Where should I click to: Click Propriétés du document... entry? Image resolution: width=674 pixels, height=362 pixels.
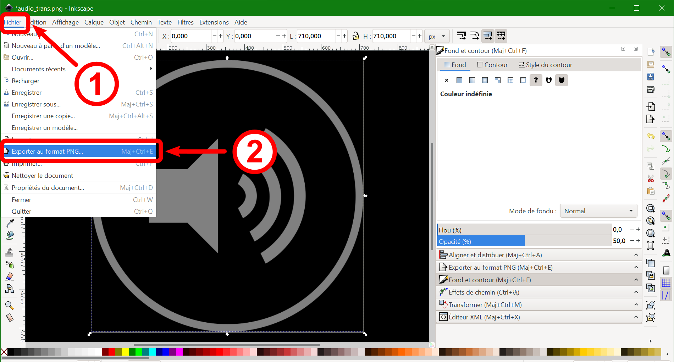click(48, 188)
